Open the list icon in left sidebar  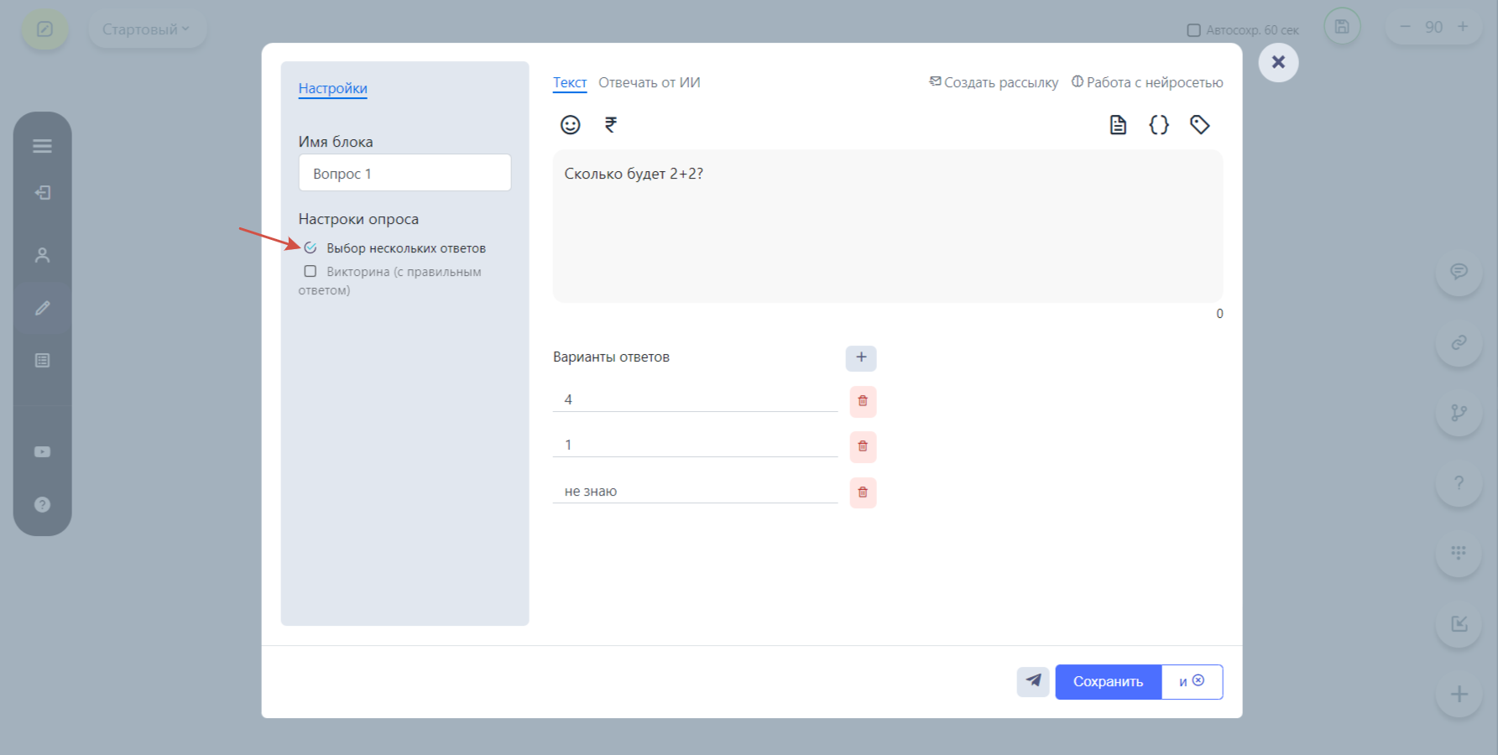tap(42, 361)
